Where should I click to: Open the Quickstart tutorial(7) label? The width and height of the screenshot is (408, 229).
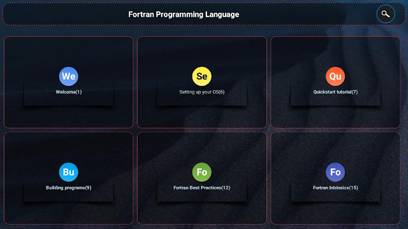pyautogui.click(x=336, y=92)
